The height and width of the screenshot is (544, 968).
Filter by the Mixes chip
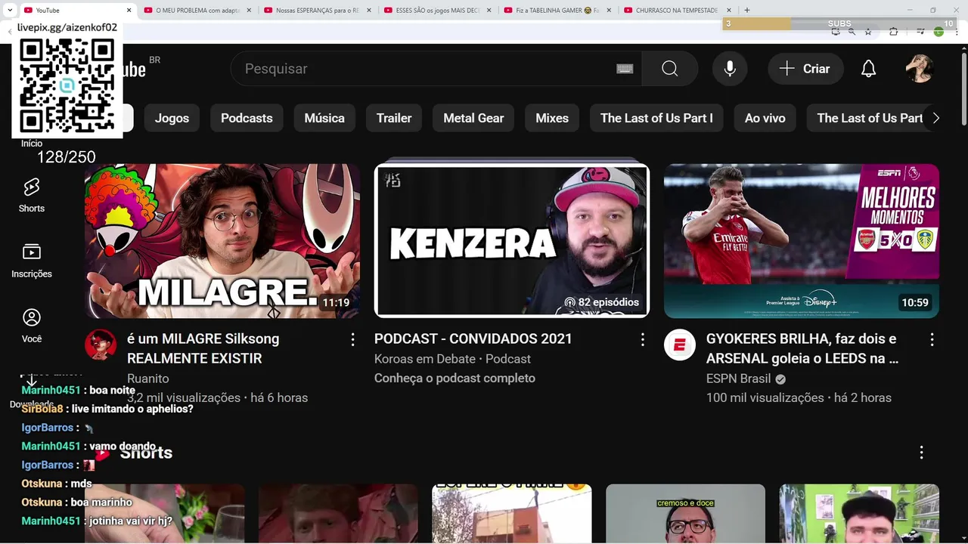point(552,118)
